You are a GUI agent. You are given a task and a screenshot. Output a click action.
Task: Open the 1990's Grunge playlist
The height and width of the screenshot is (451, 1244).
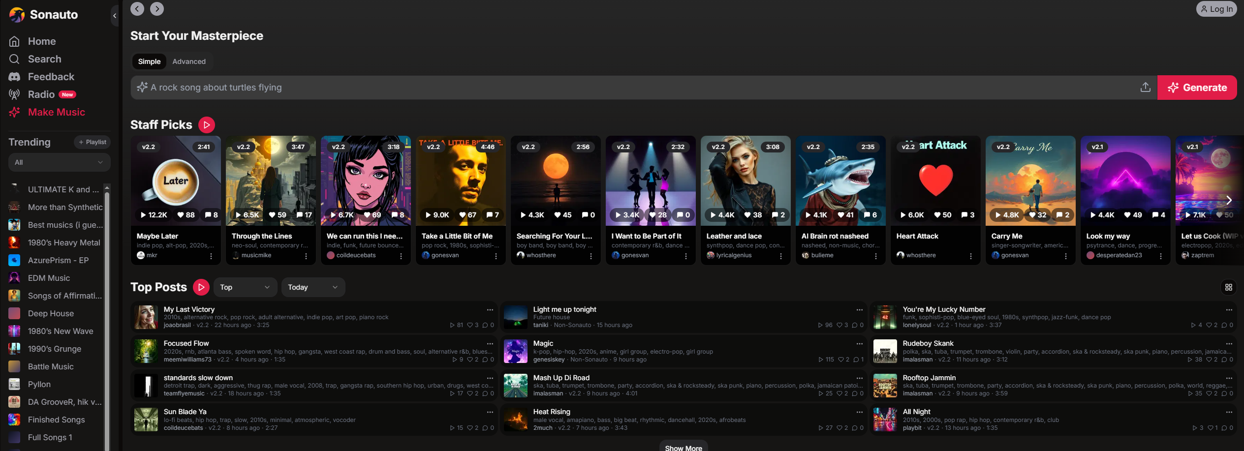tap(56, 349)
